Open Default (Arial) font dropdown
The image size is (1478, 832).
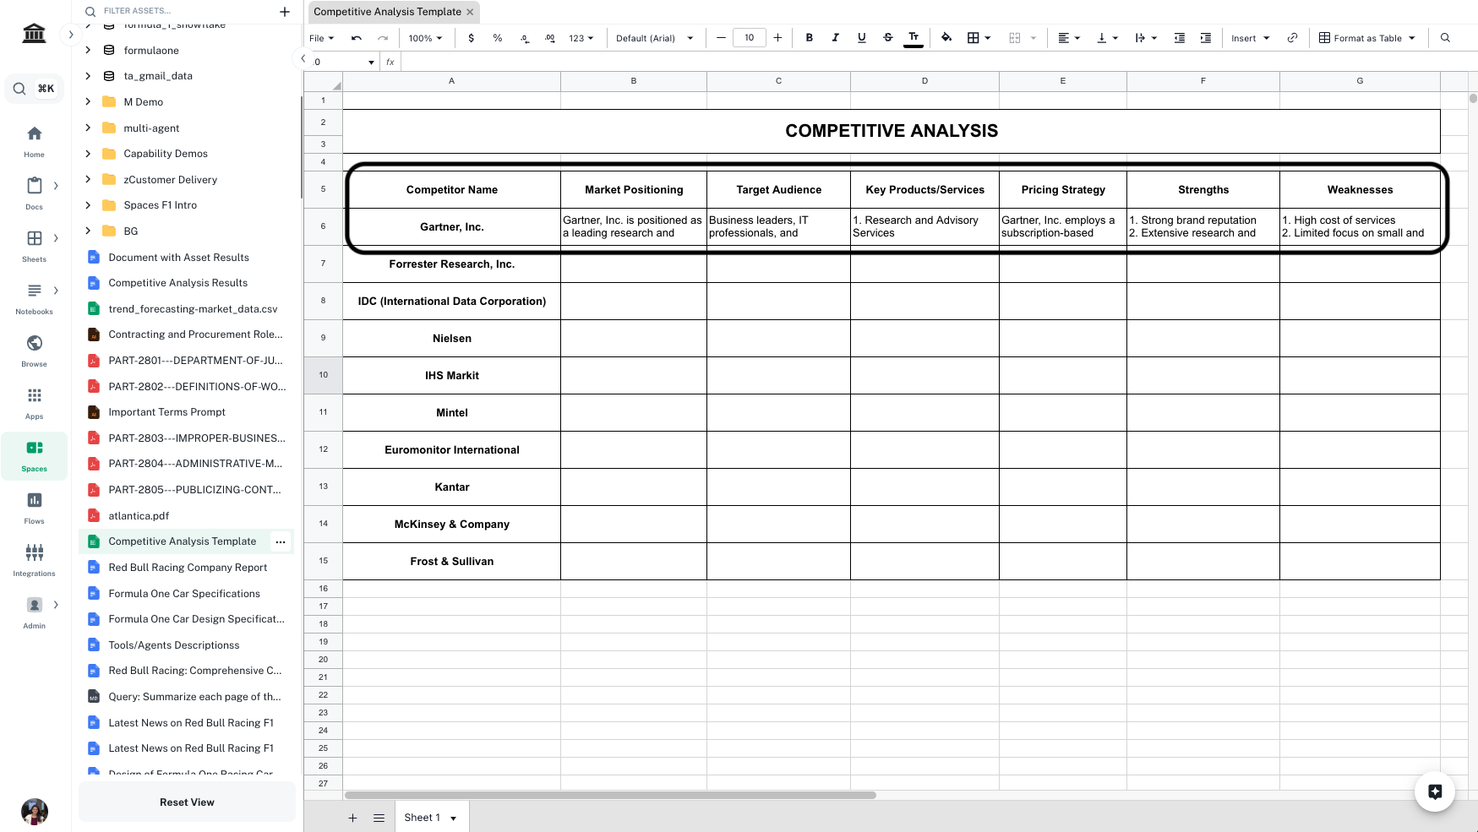click(655, 38)
